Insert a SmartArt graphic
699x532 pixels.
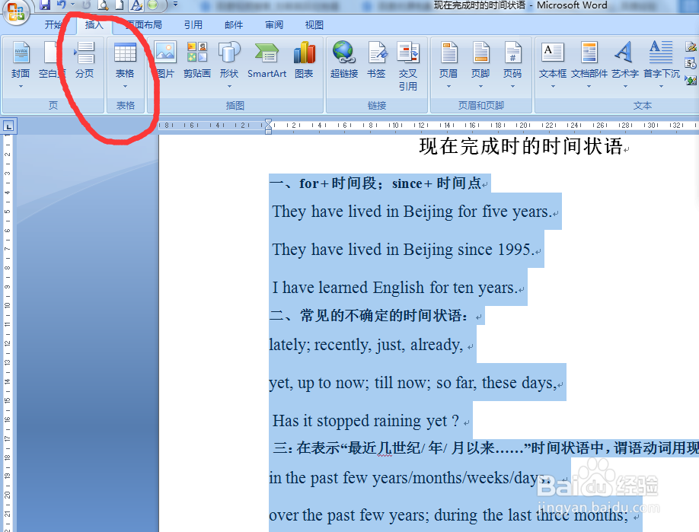point(267,61)
